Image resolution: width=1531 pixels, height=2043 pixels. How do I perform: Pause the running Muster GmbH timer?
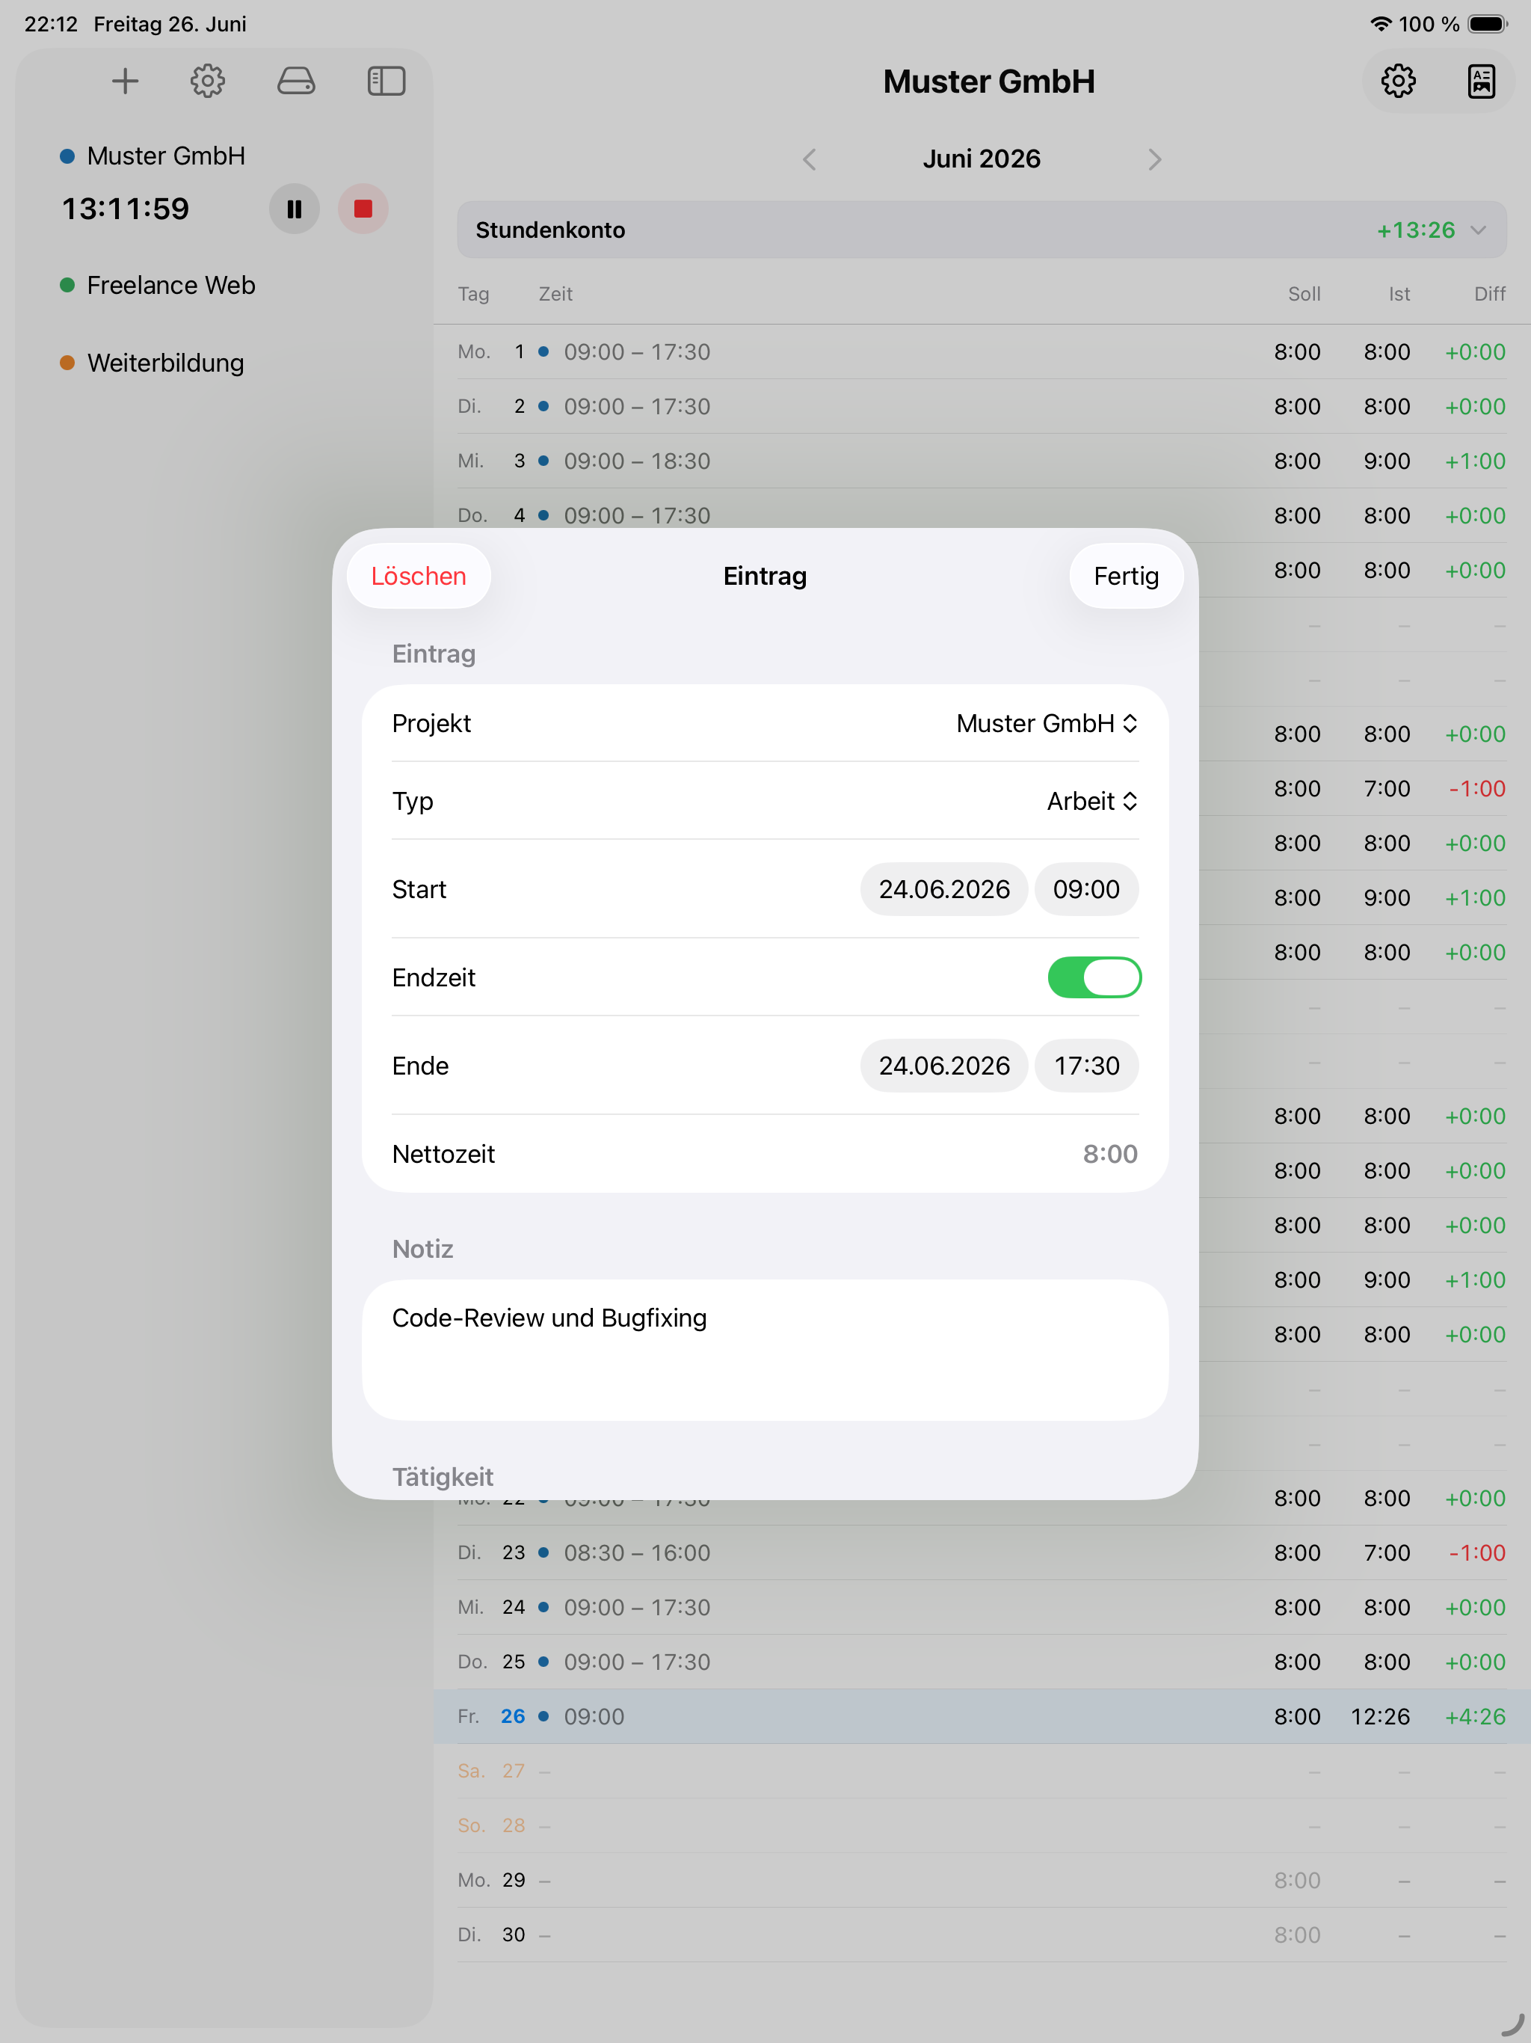click(x=295, y=209)
